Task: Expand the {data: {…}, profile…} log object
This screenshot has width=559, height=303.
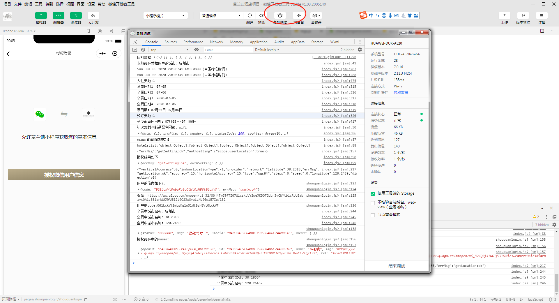Action: (x=138, y=133)
